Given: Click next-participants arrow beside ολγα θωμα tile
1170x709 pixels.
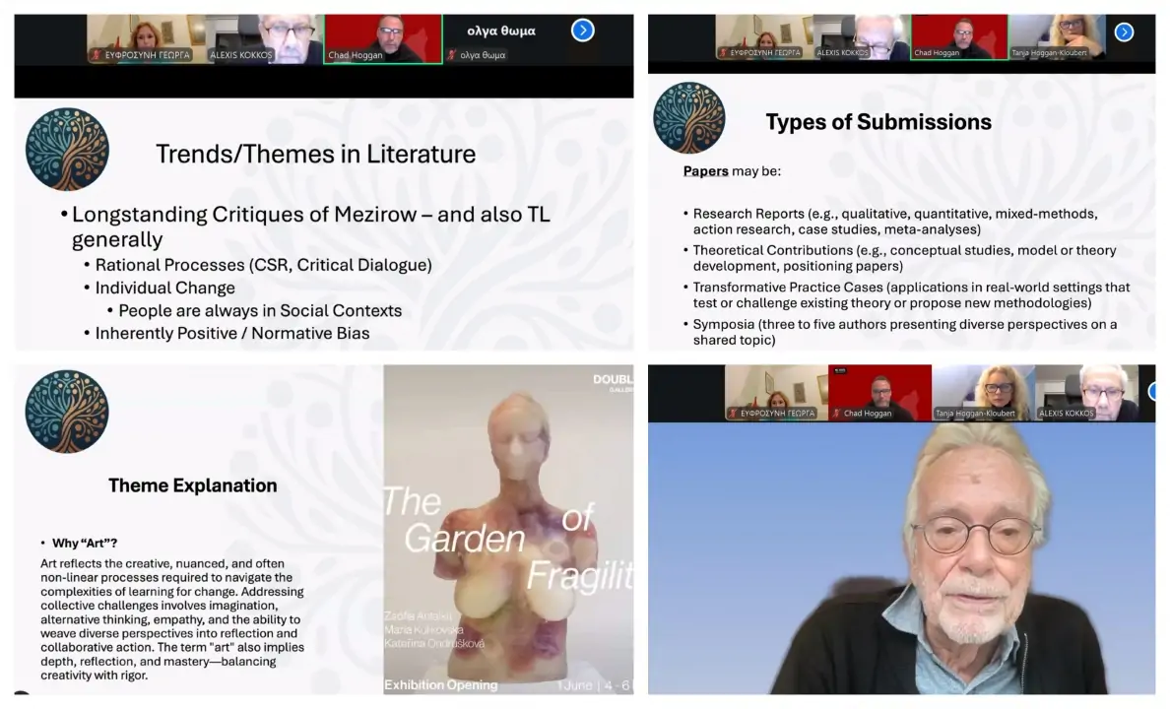Looking at the screenshot, I should [x=583, y=31].
